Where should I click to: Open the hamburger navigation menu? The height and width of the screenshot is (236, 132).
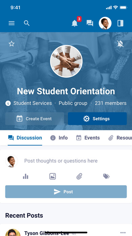coord(11,23)
